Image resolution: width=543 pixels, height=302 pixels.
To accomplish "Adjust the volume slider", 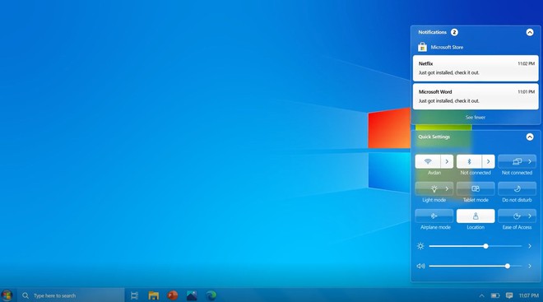I will (476, 266).
